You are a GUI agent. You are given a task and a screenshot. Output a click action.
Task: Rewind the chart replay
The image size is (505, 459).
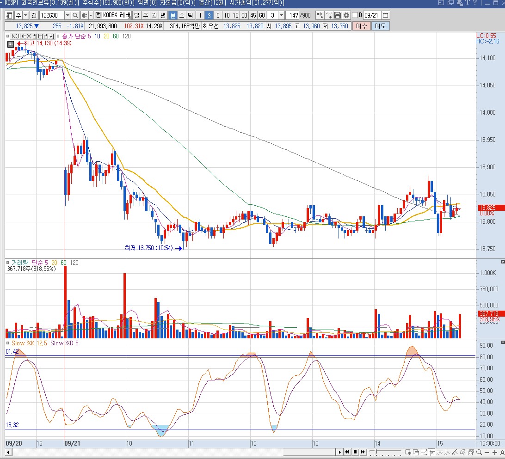tap(347, 452)
